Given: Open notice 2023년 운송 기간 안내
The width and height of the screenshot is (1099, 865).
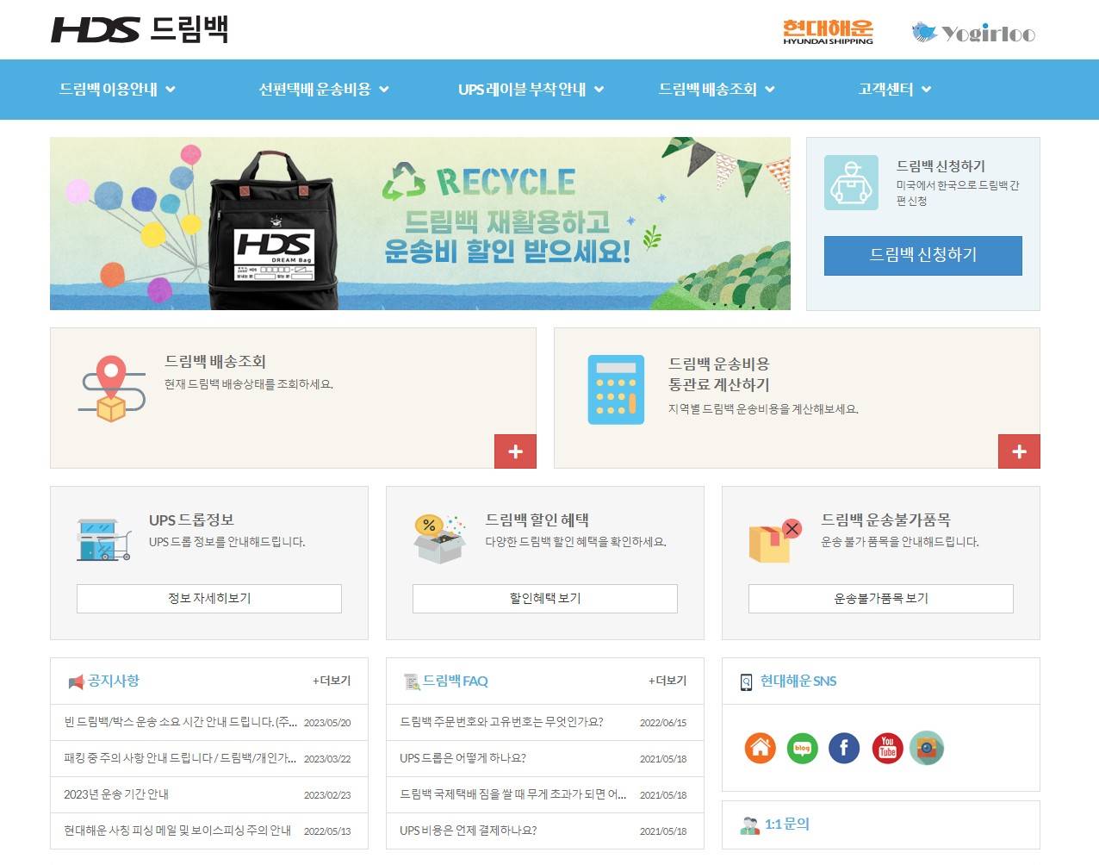Looking at the screenshot, I should point(116,794).
